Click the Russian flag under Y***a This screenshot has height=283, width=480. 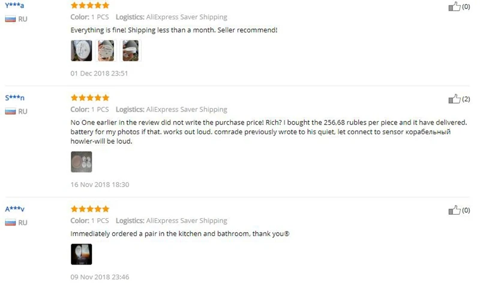[10, 19]
